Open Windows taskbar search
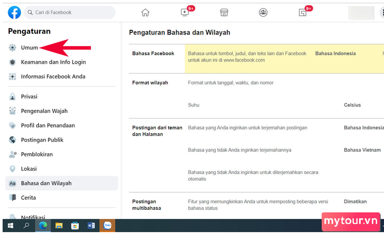 pos(26,226)
